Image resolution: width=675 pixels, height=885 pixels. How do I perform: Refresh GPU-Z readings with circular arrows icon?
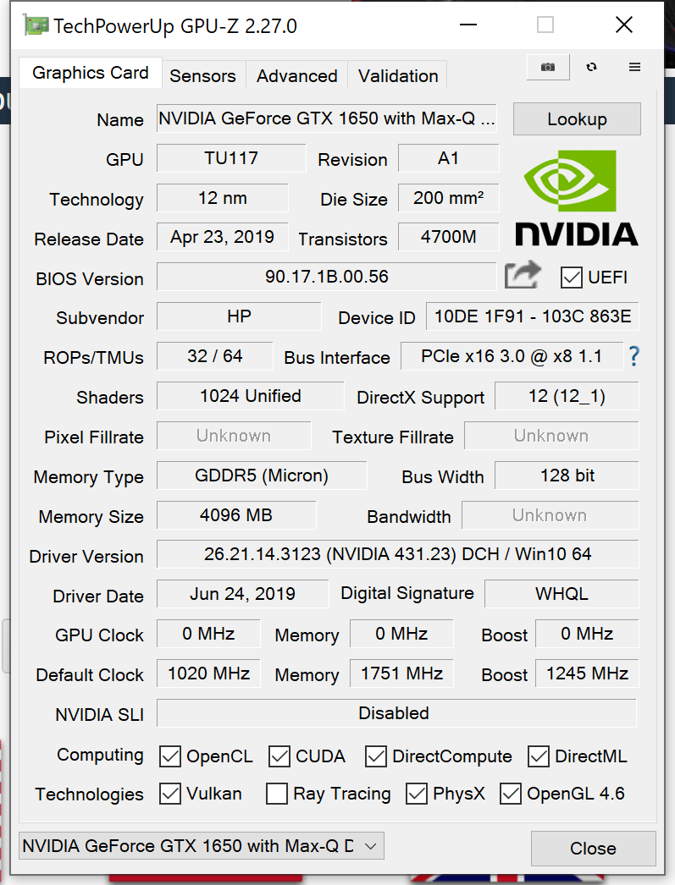[x=589, y=67]
